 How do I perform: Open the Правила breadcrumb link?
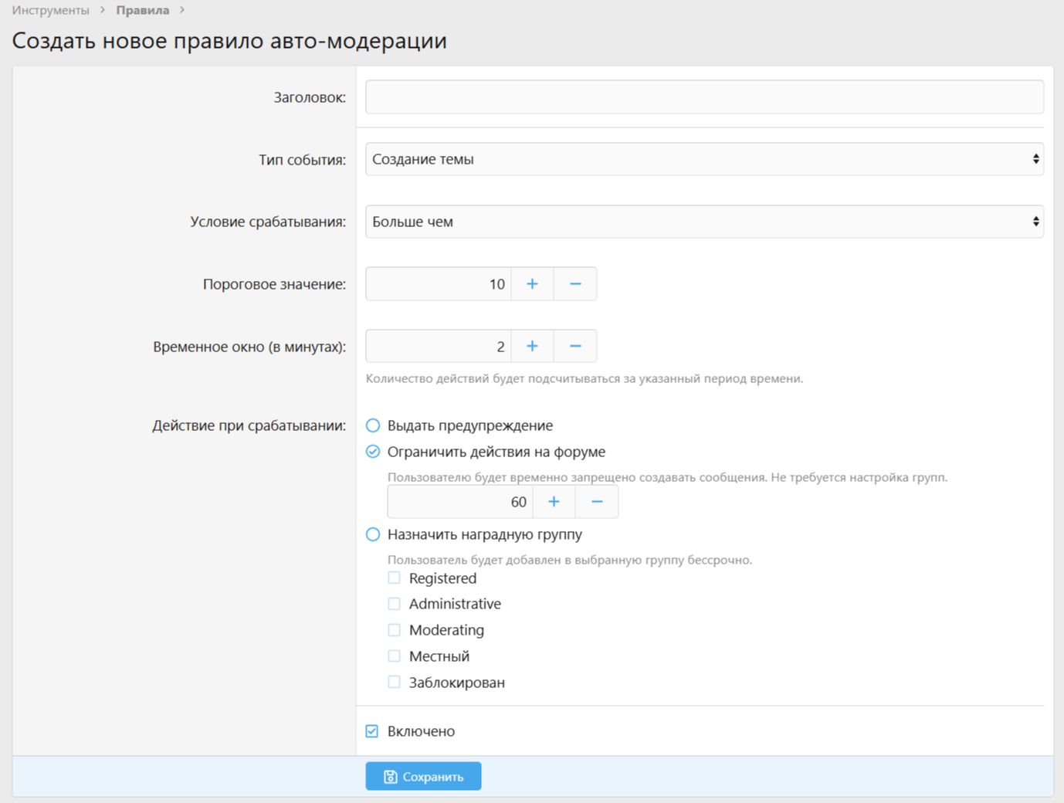tap(143, 10)
